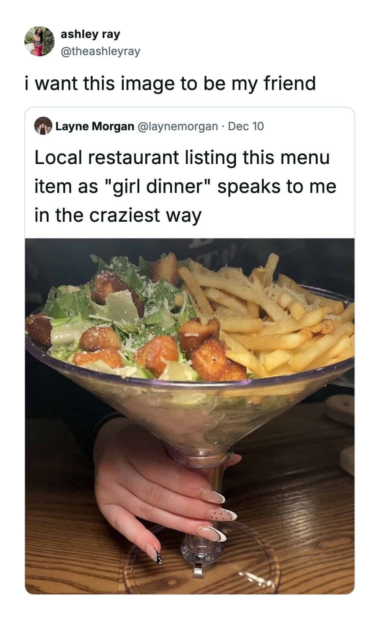Open the @theashleyray handle link
This screenshot has width=378, height=619.
coord(101,51)
